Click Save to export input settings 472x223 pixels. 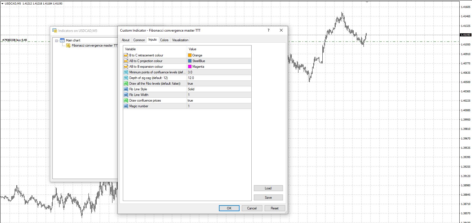pos(268,198)
